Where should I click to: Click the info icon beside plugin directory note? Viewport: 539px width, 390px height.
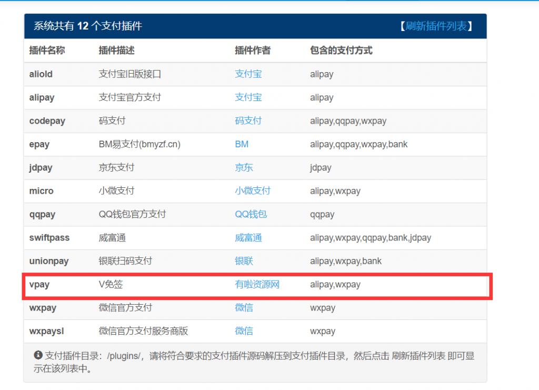click(37, 356)
